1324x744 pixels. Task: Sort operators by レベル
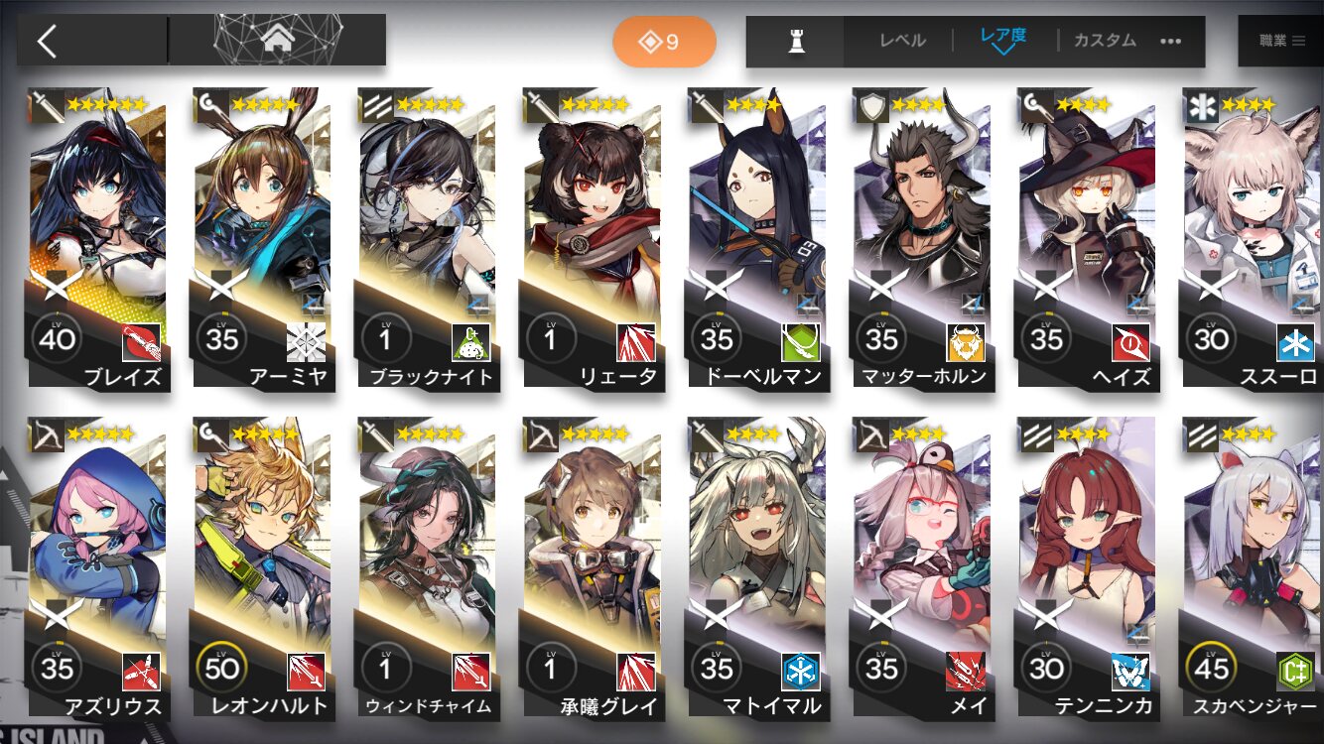click(x=902, y=41)
